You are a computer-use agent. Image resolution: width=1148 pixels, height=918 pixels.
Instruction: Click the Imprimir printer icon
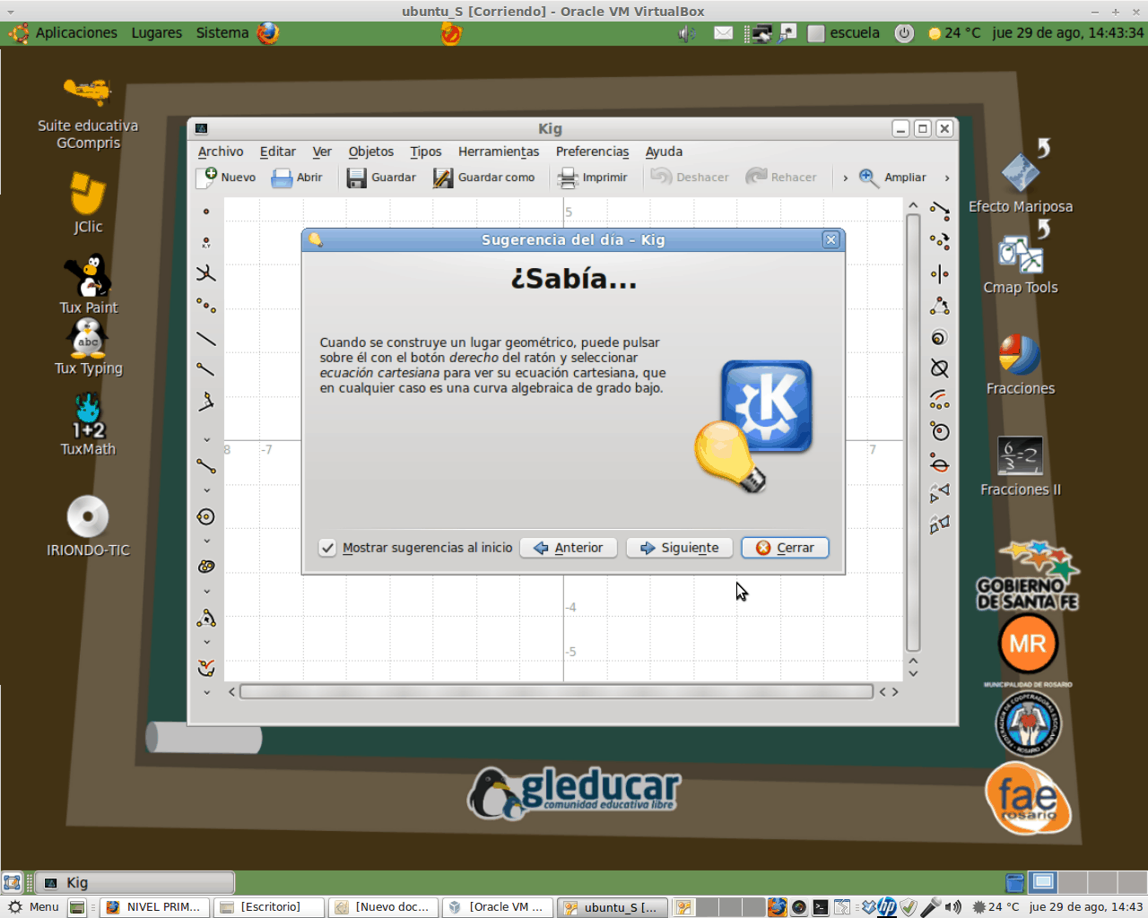568,178
